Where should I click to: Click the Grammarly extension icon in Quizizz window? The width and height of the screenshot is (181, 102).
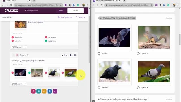click(x=78, y=5)
